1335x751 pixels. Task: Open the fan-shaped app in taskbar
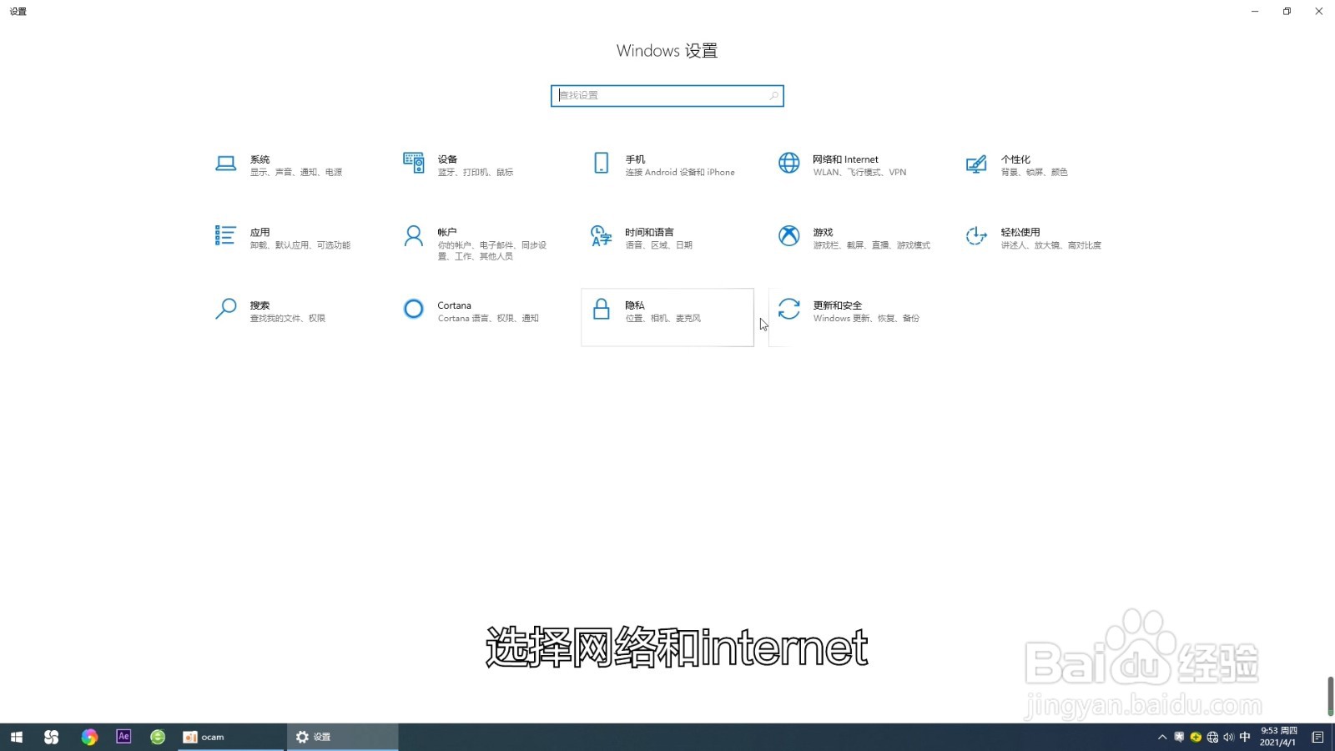coord(52,737)
